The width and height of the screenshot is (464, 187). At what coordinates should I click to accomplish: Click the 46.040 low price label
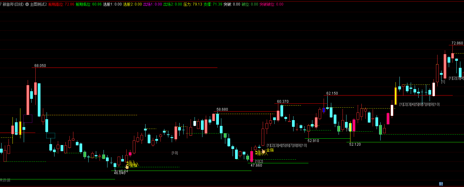click(120, 173)
